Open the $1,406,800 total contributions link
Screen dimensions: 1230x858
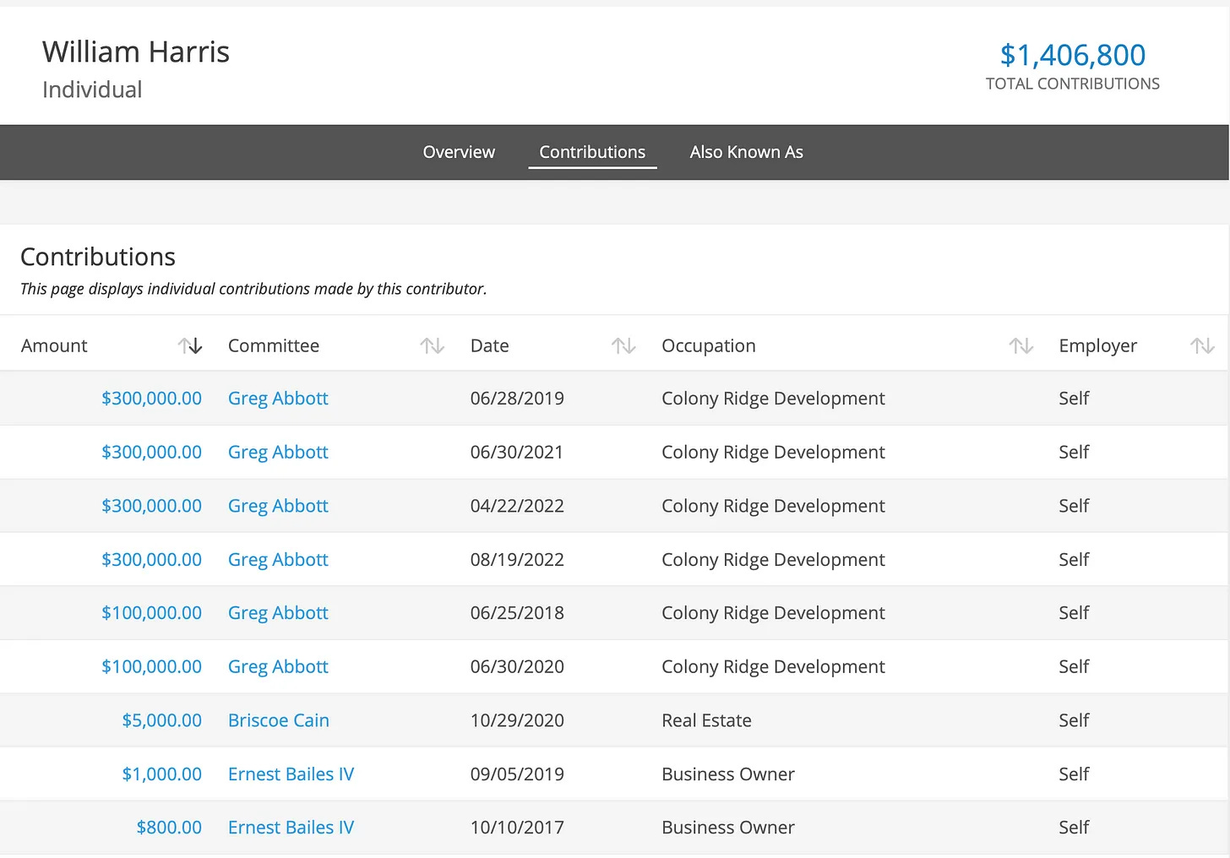coord(1073,55)
